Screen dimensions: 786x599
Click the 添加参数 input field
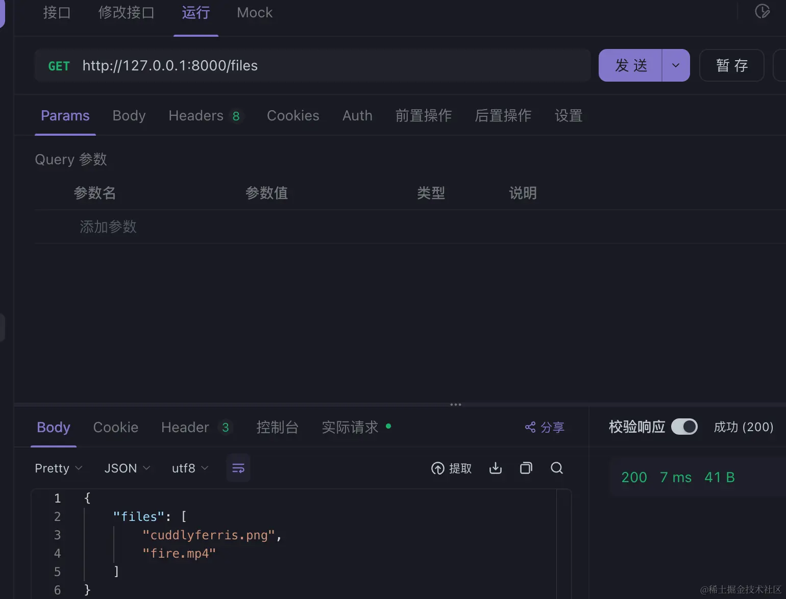click(x=108, y=227)
